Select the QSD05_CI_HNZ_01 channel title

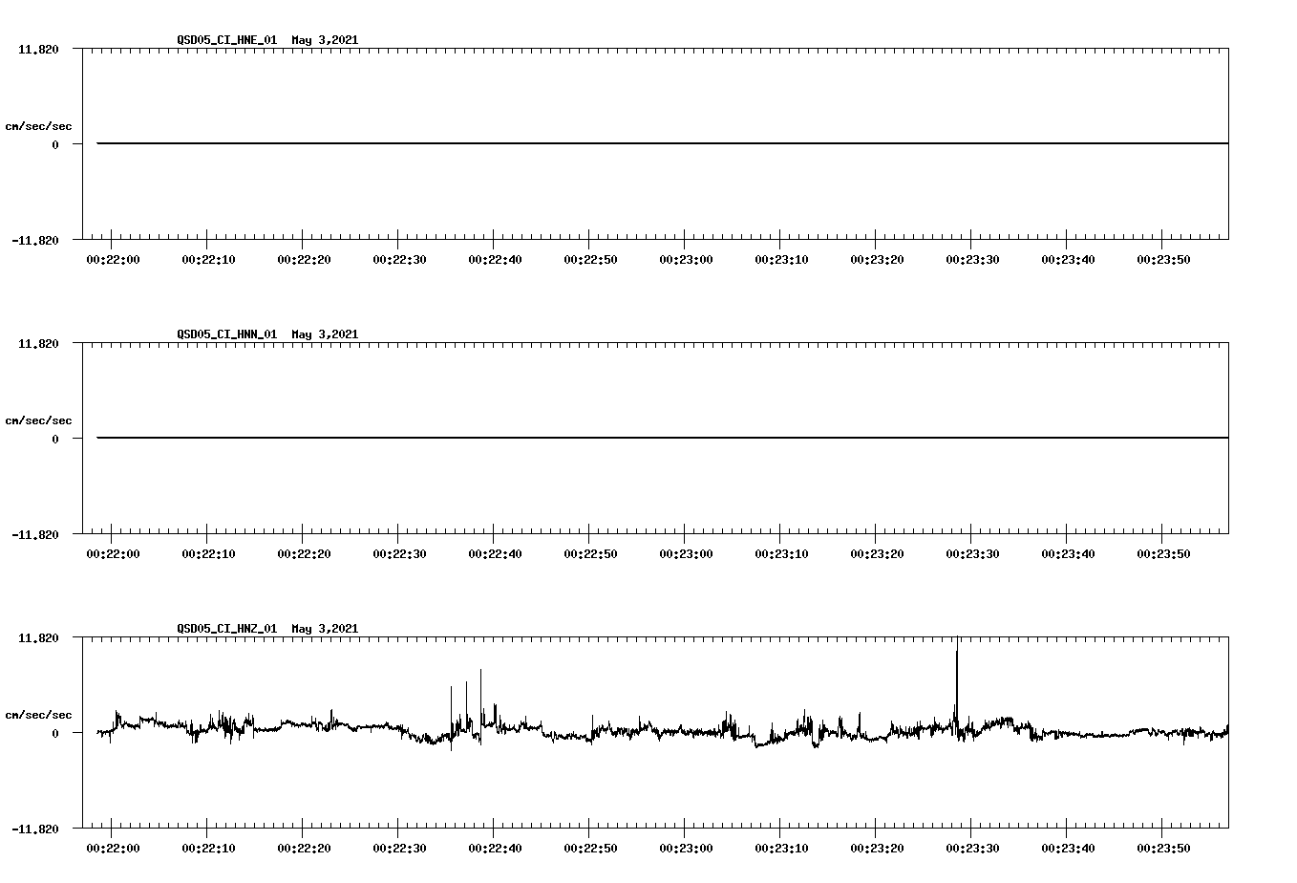tap(224, 629)
